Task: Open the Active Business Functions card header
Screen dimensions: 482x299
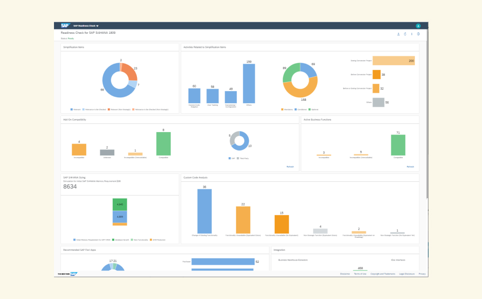Action: [x=360, y=120]
